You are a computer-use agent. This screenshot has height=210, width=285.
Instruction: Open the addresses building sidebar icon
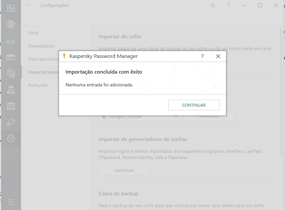tap(11, 90)
